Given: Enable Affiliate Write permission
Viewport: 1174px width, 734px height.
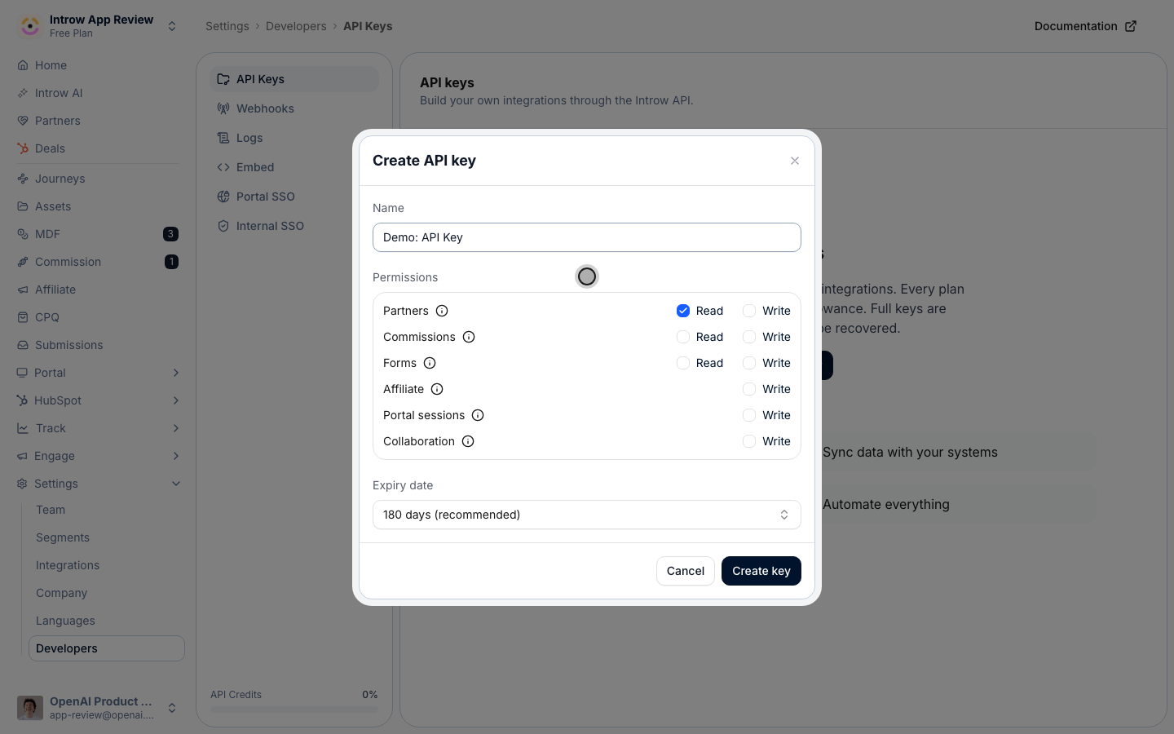Looking at the screenshot, I should pos(749,389).
